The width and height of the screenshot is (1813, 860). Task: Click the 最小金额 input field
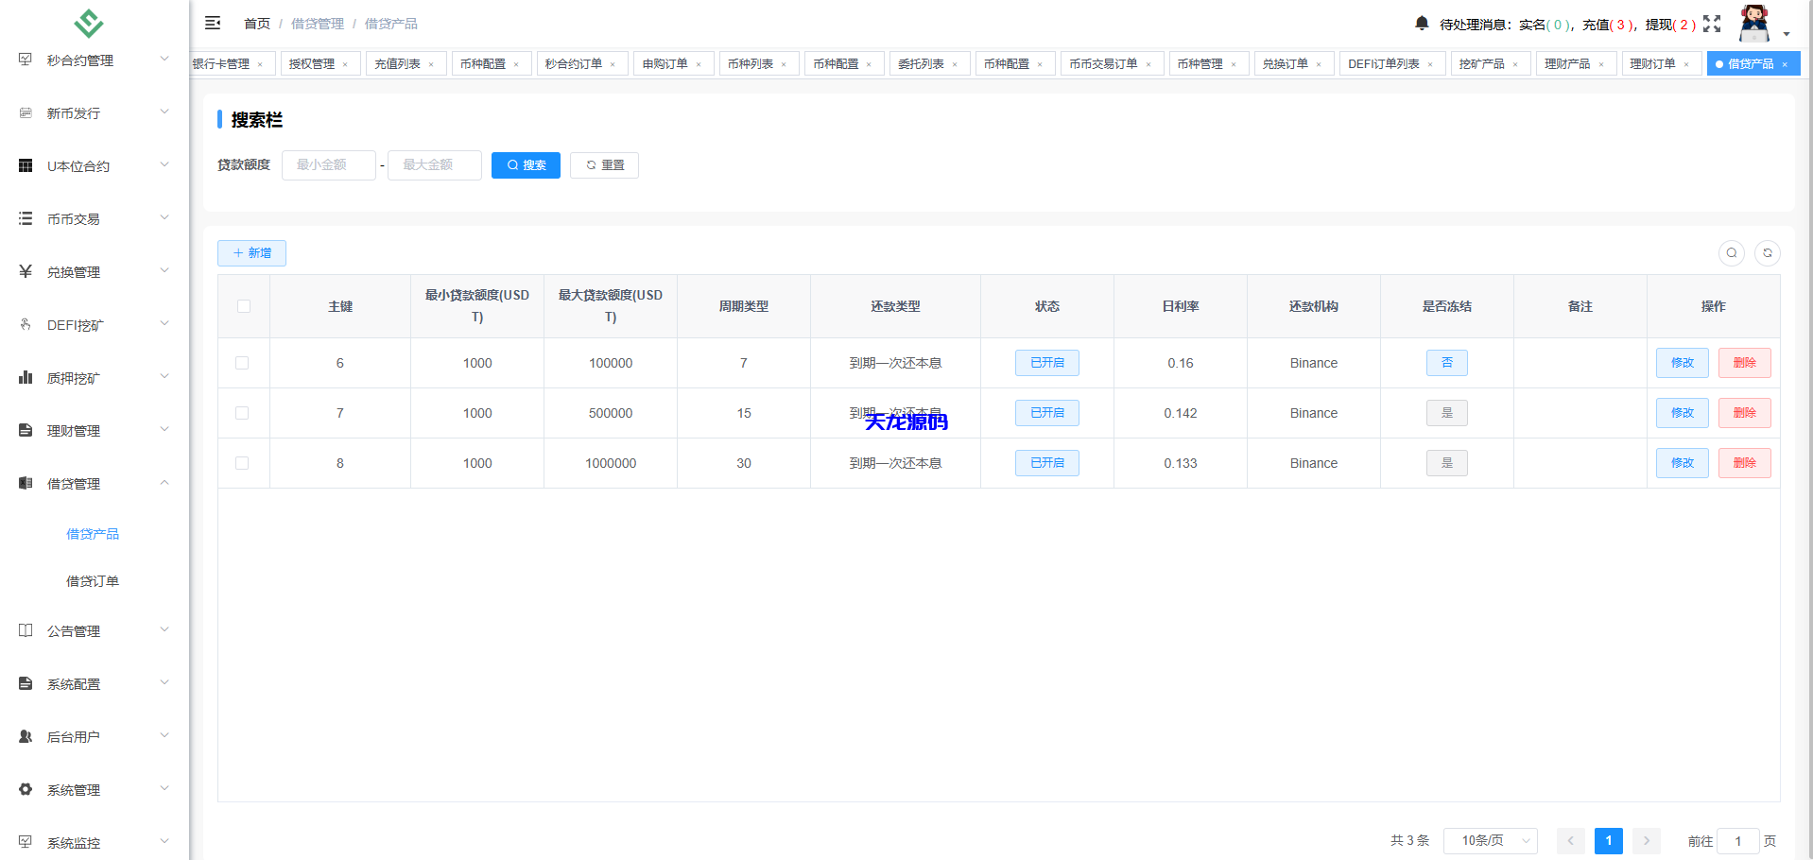(x=328, y=164)
